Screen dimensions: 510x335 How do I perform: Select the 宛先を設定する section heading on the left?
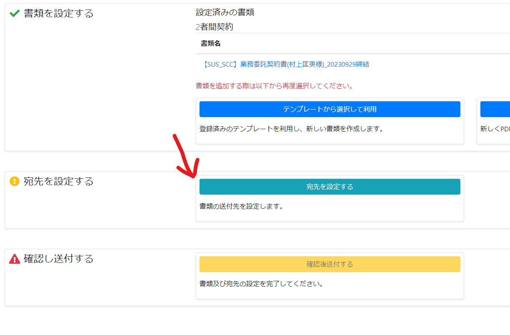pos(58,181)
